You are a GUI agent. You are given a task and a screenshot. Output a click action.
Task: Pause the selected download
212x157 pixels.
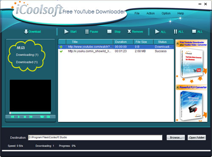pos(92,32)
